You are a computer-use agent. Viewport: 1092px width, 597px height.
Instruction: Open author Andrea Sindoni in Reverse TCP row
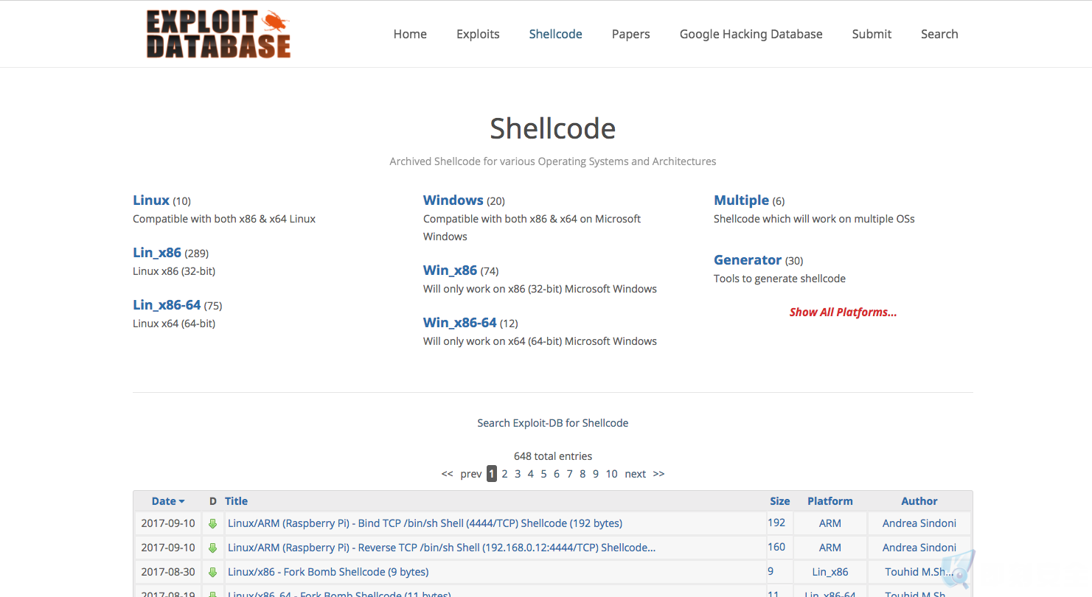[x=919, y=548]
